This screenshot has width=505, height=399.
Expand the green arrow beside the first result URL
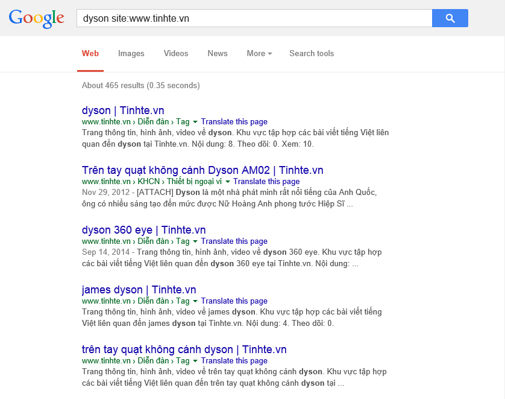pyautogui.click(x=195, y=121)
